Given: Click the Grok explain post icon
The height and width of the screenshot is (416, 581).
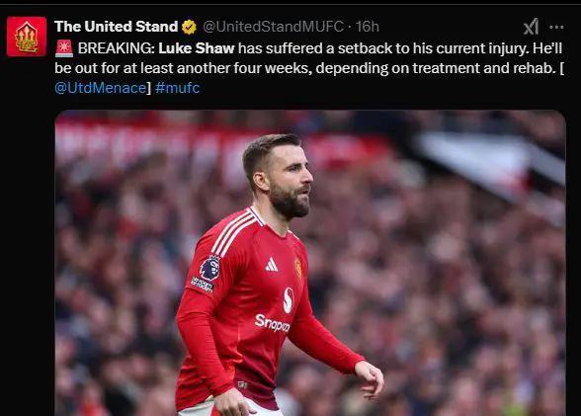Looking at the screenshot, I should coord(531,27).
